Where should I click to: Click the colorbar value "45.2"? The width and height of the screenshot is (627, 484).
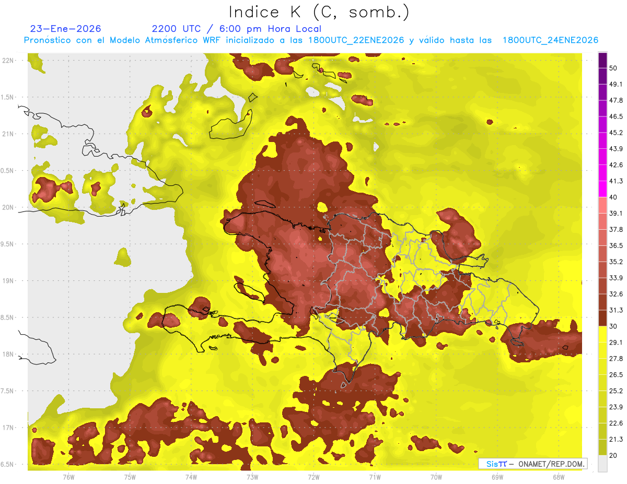pos(616,133)
